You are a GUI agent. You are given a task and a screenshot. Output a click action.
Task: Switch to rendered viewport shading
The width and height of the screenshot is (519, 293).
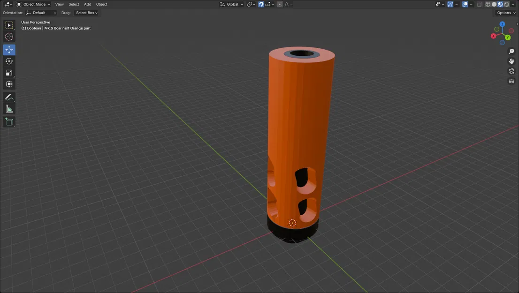point(506,4)
